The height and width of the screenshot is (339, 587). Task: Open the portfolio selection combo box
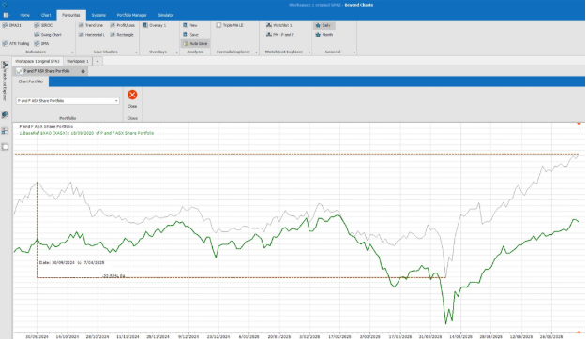[x=68, y=101]
